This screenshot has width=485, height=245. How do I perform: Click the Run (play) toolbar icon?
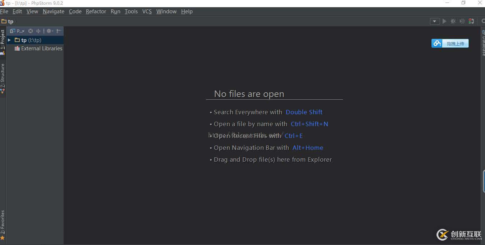[x=444, y=21]
